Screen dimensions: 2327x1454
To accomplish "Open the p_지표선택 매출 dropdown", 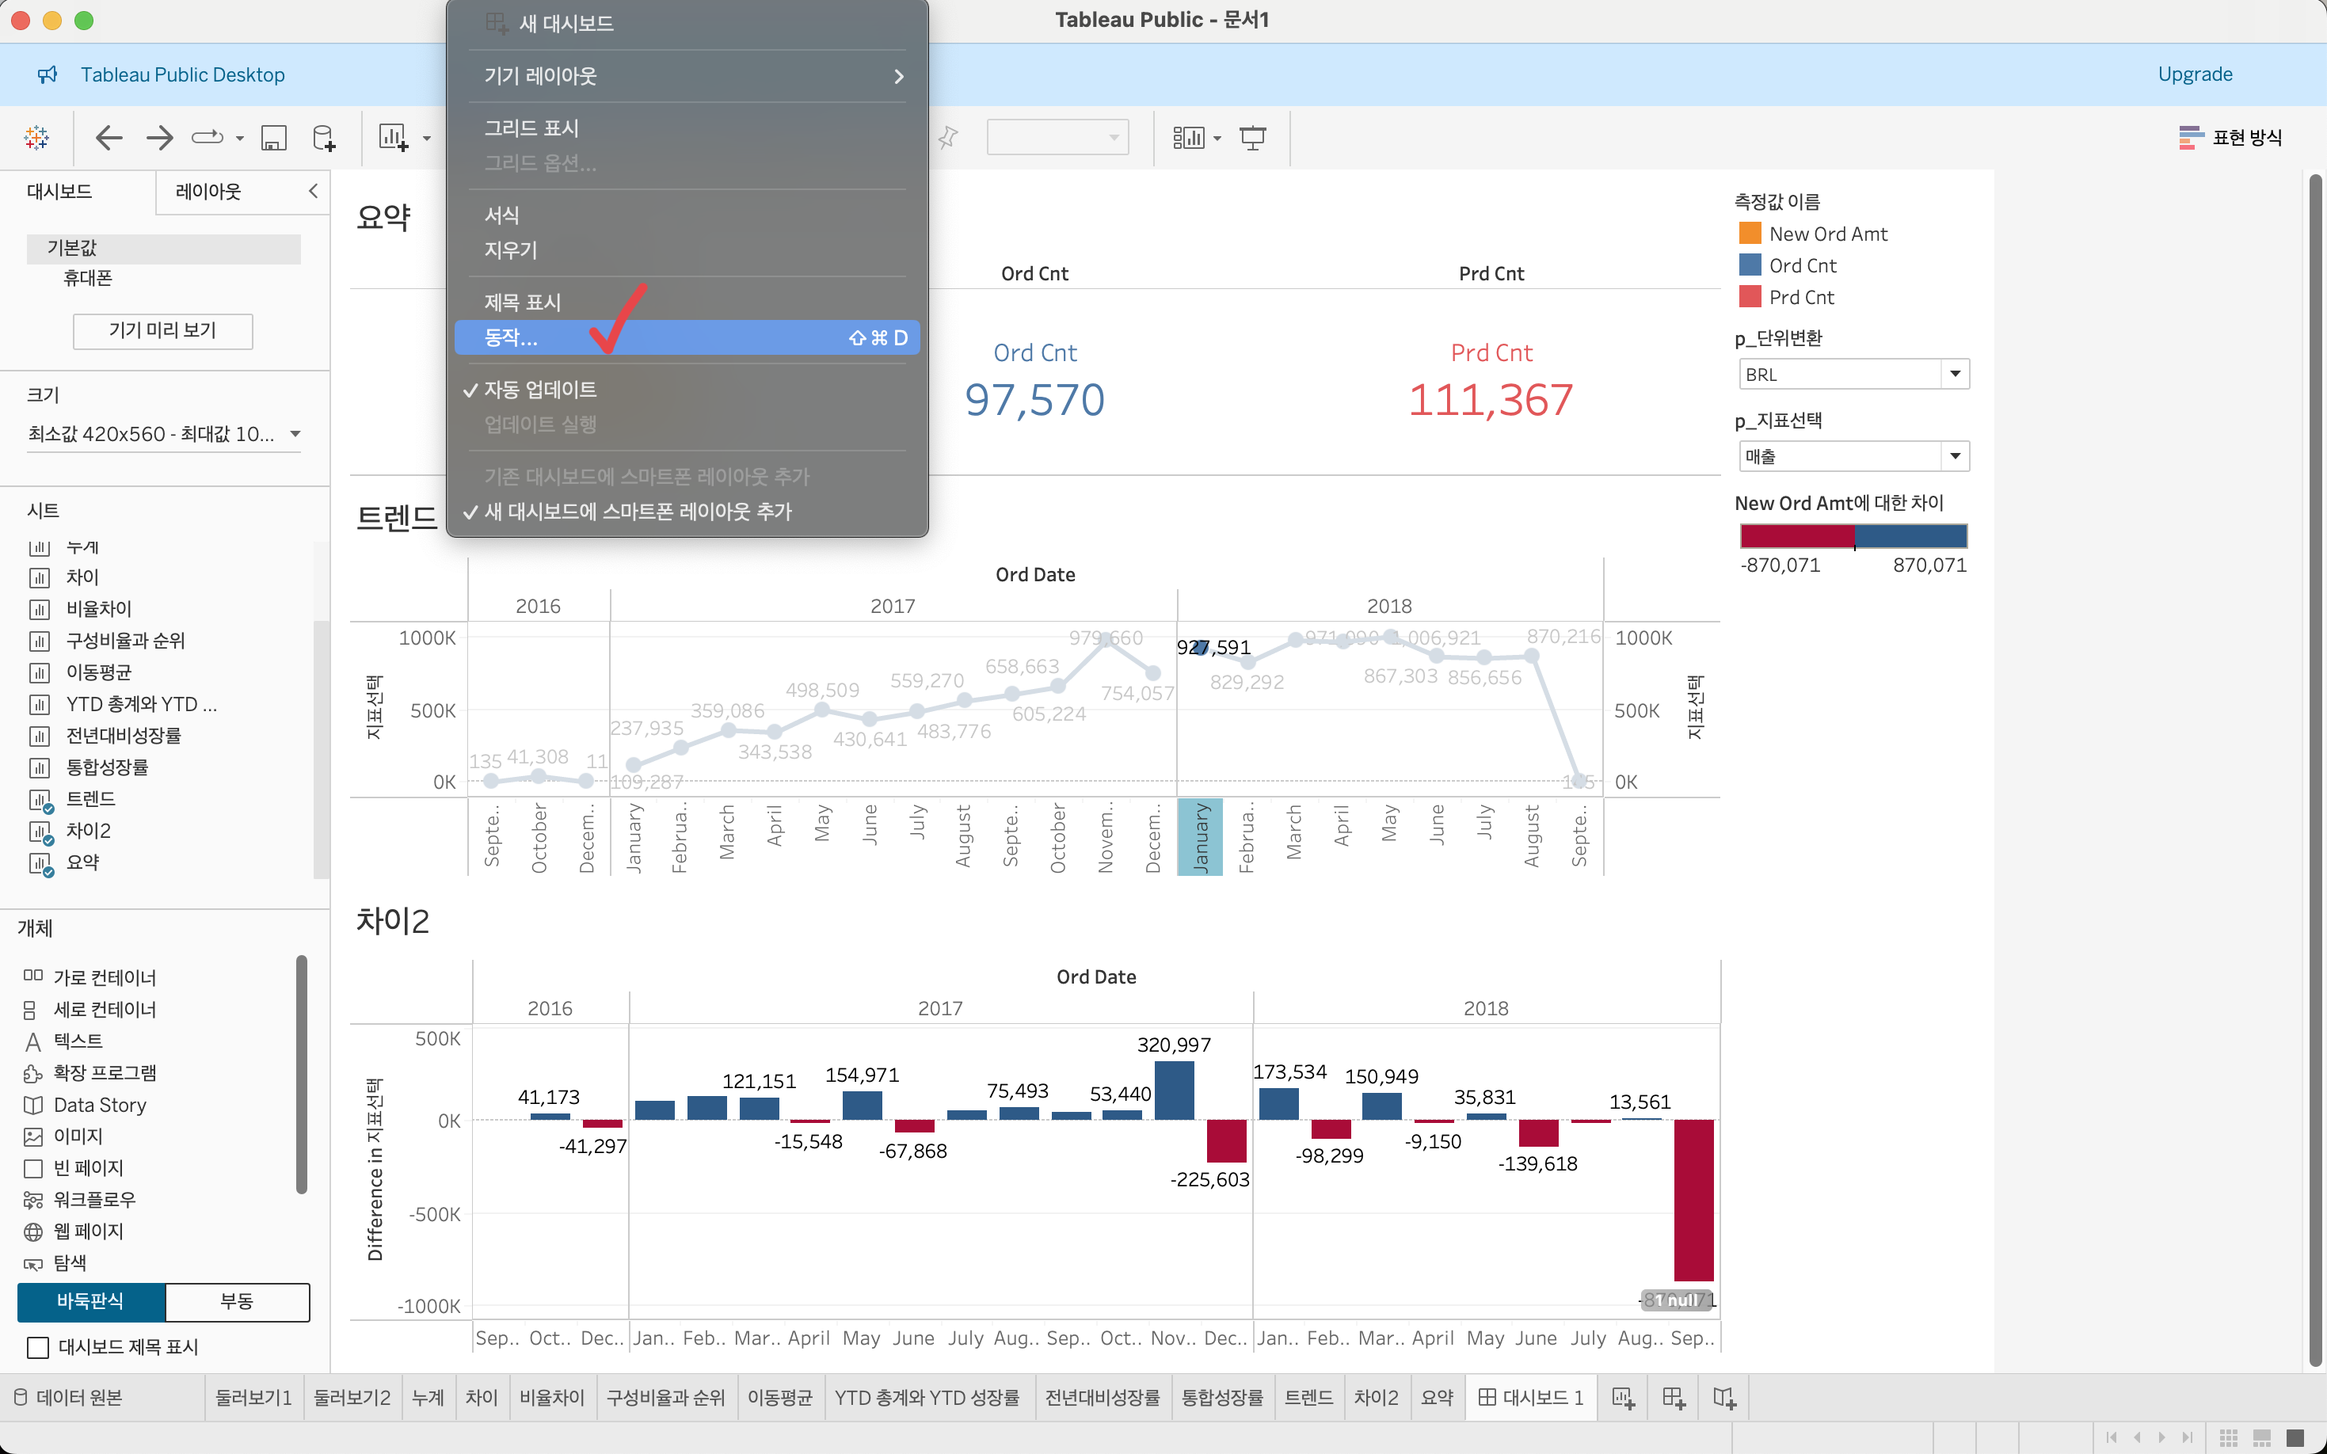I will [x=1954, y=456].
